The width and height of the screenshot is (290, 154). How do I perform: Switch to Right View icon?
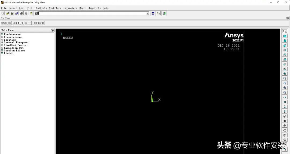[x=285, y=50]
